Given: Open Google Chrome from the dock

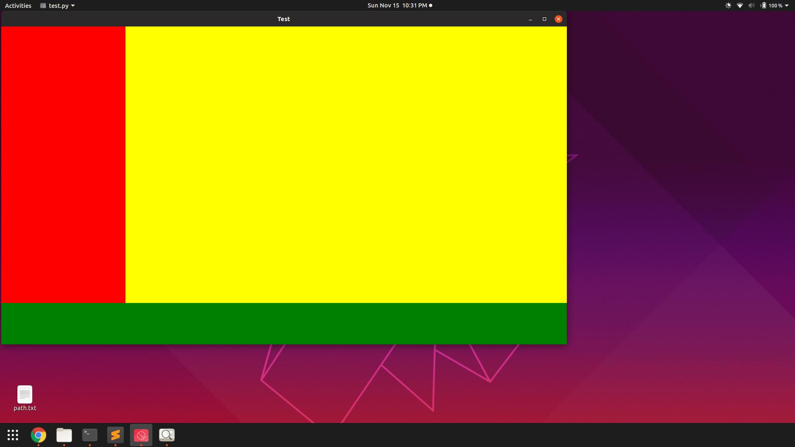Looking at the screenshot, I should (x=38, y=435).
